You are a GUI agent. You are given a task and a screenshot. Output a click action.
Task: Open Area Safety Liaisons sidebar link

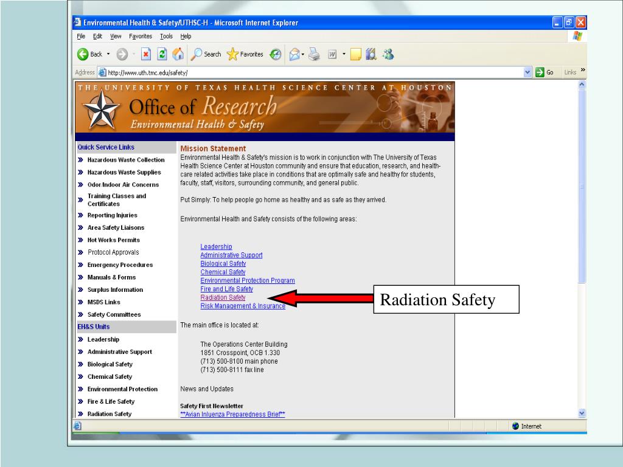coord(116,227)
